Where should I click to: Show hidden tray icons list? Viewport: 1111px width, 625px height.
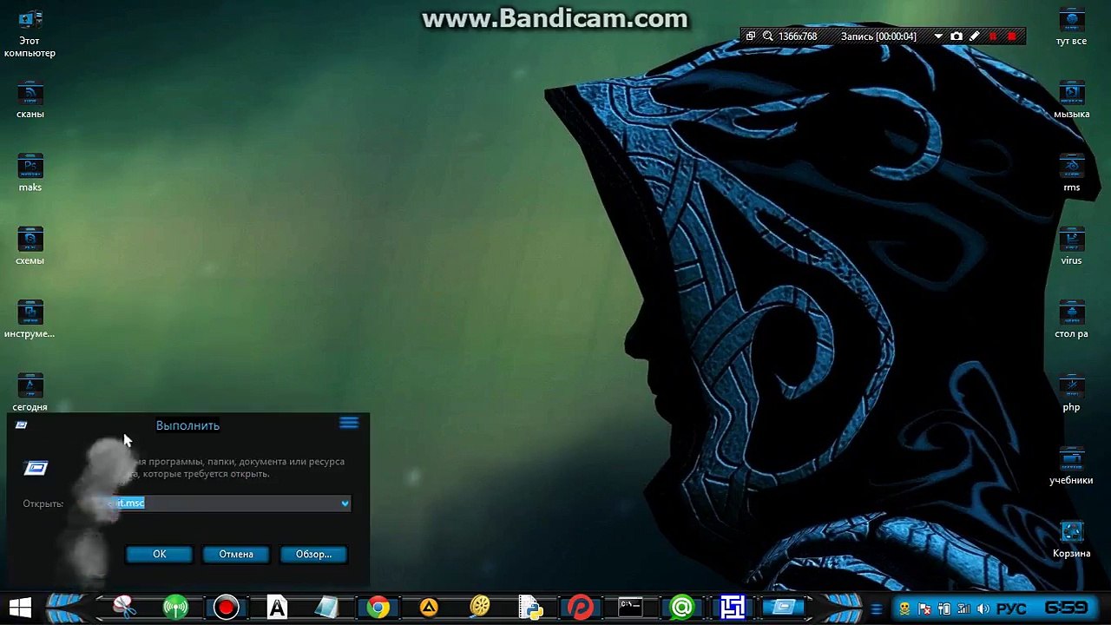pyautogui.click(x=877, y=609)
